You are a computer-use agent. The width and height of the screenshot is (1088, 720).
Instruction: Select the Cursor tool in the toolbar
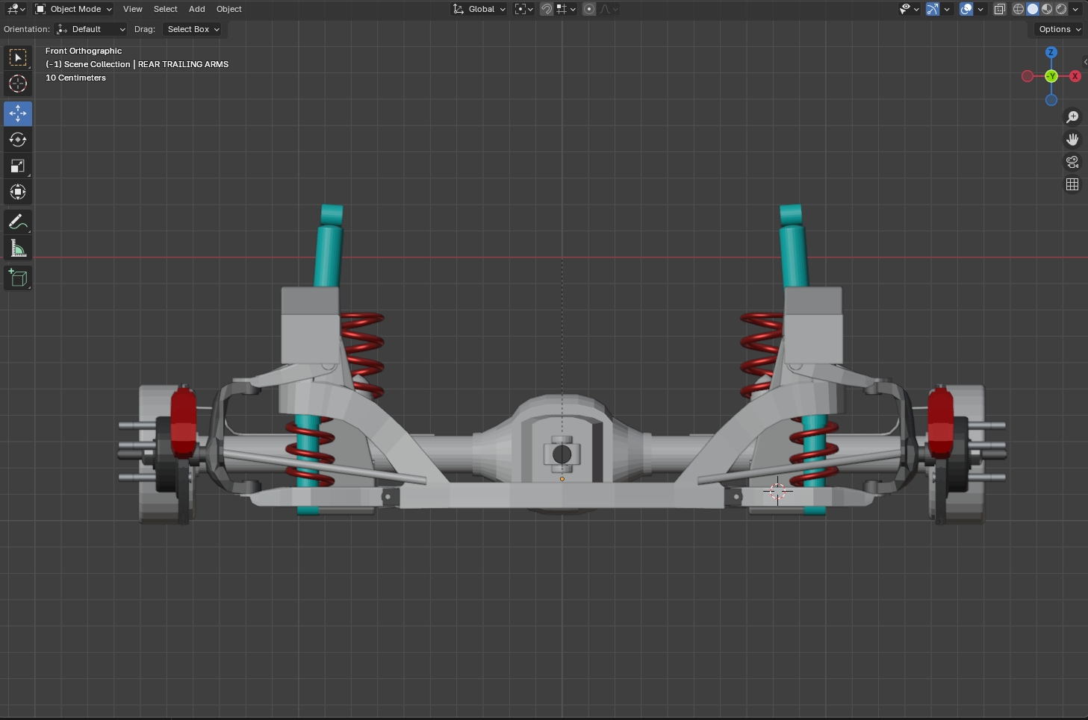tap(18, 84)
